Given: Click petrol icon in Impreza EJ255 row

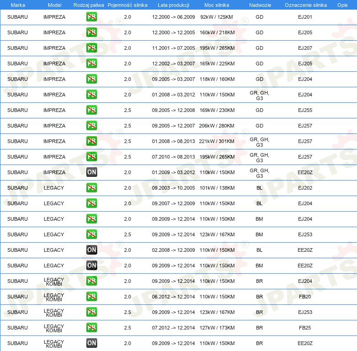Looking at the screenshot, I should pyautogui.click(x=91, y=110).
